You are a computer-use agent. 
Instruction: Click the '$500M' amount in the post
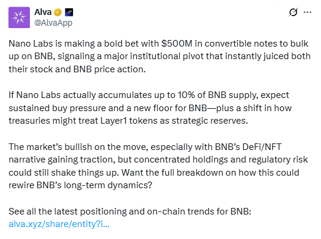(177, 44)
